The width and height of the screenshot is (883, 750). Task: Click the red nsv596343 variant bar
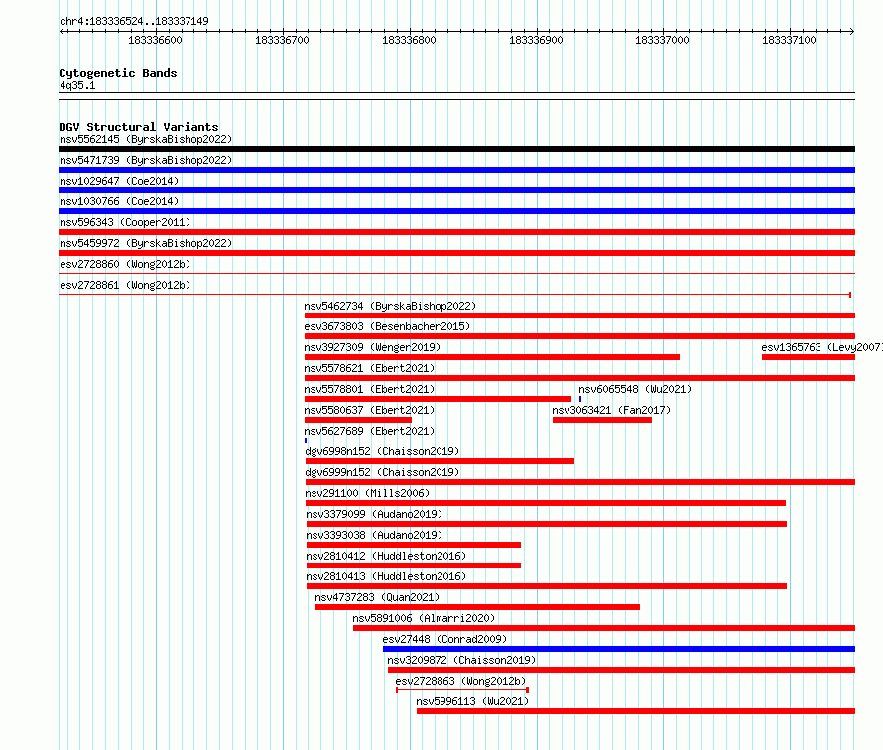[456, 232]
